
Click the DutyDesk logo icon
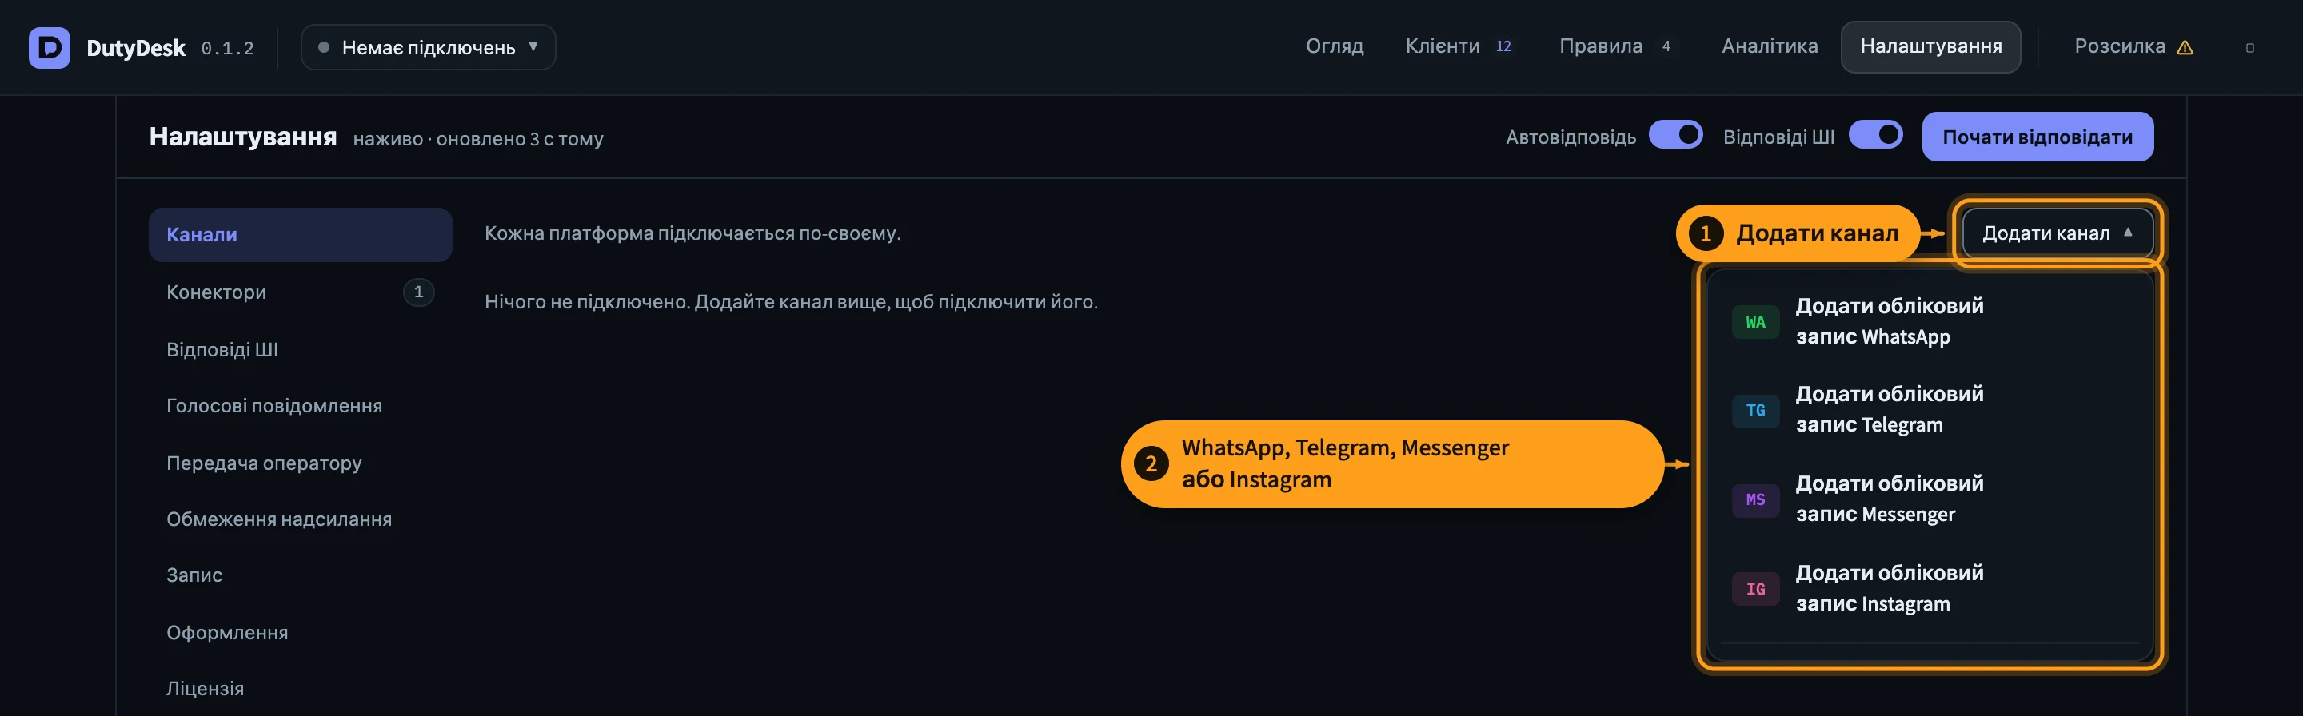point(49,47)
